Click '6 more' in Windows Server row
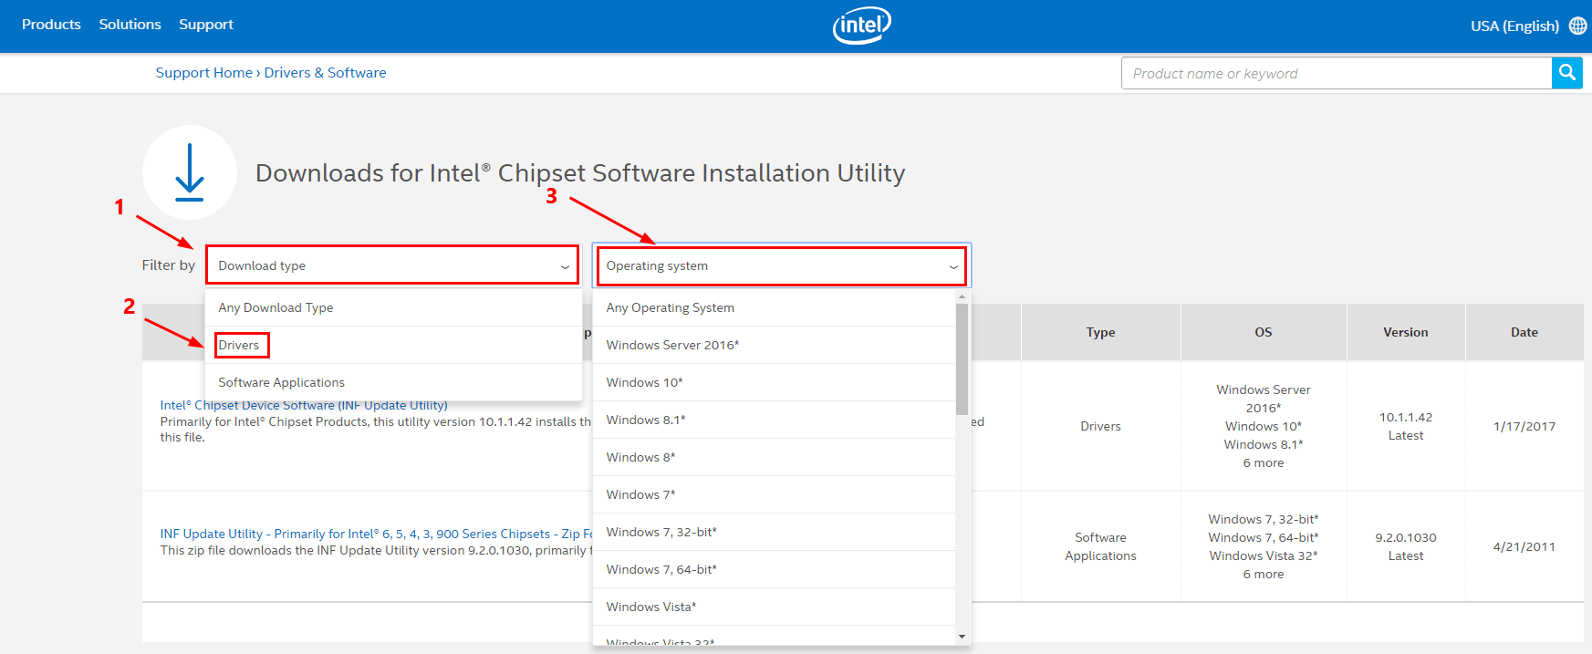Image resolution: width=1592 pixels, height=654 pixels. (1264, 463)
